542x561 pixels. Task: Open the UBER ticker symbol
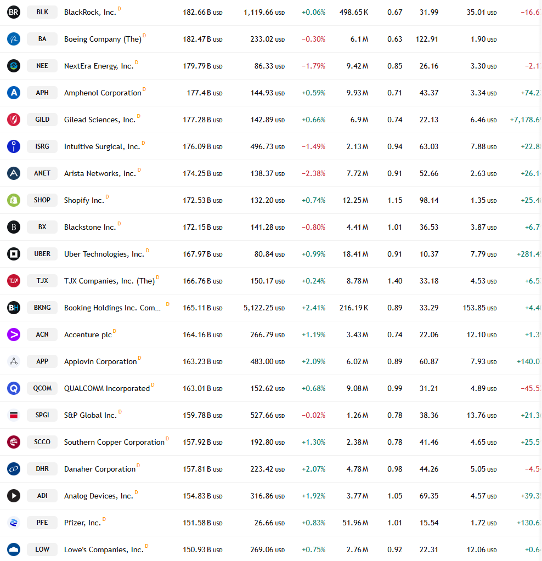coord(42,254)
